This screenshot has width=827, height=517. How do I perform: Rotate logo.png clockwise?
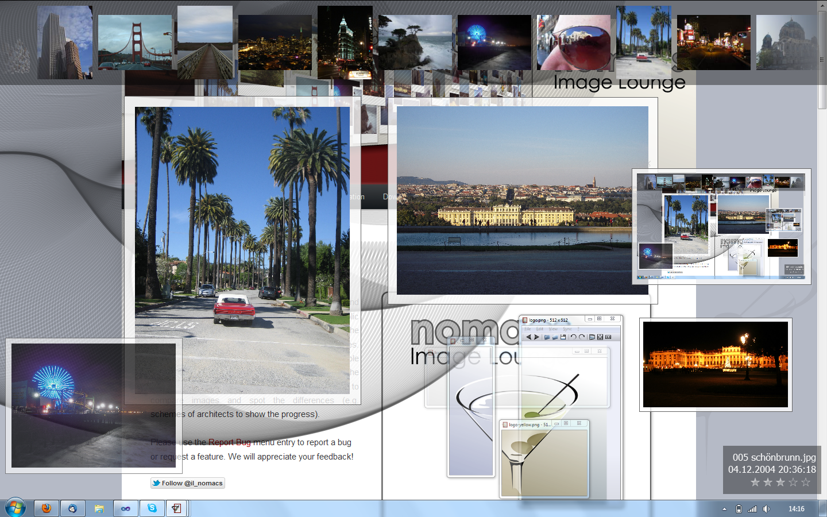pos(582,337)
